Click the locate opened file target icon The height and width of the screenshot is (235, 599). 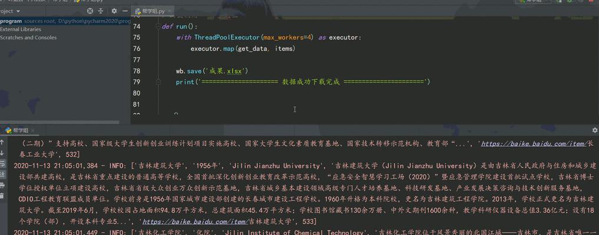pyautogui.click(x=90, y=11)
